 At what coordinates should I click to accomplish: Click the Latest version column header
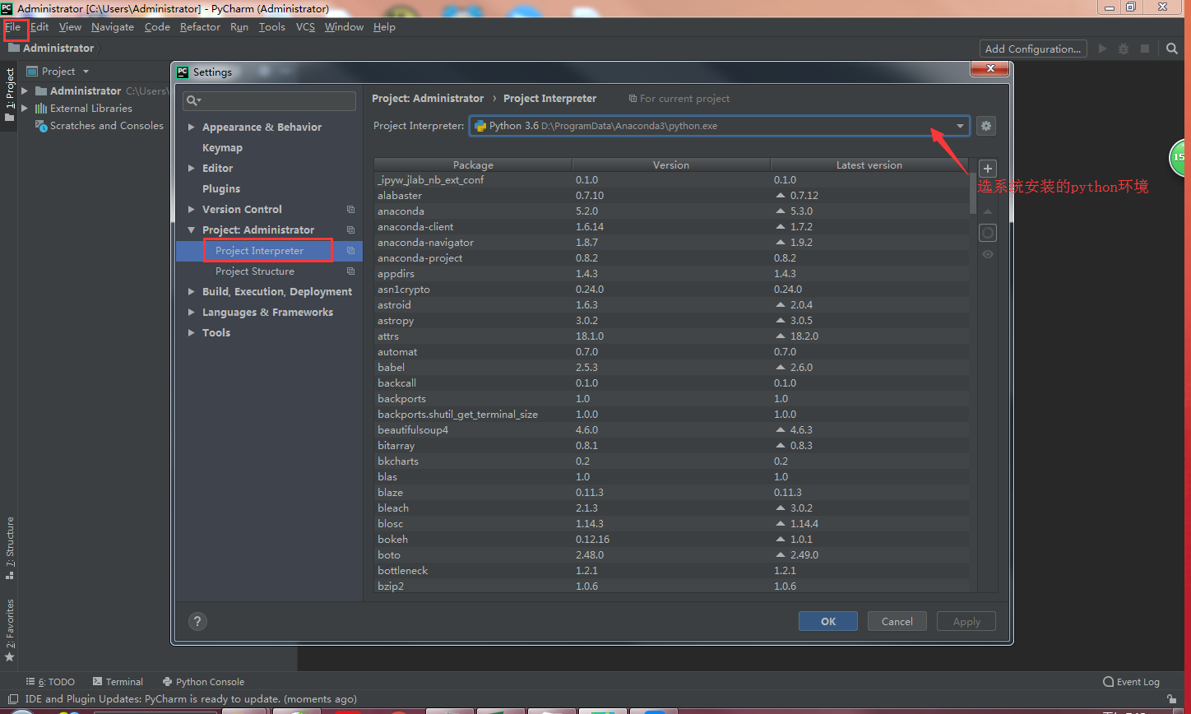click(869, 165)
